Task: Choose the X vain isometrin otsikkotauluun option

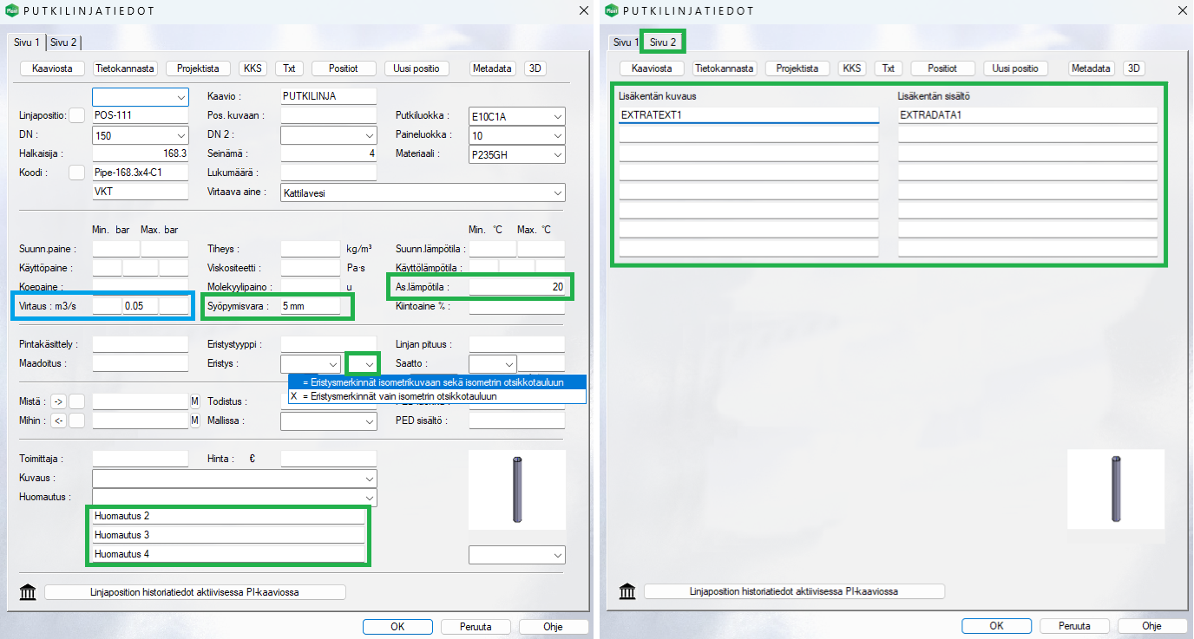Action: pos(437,396)
